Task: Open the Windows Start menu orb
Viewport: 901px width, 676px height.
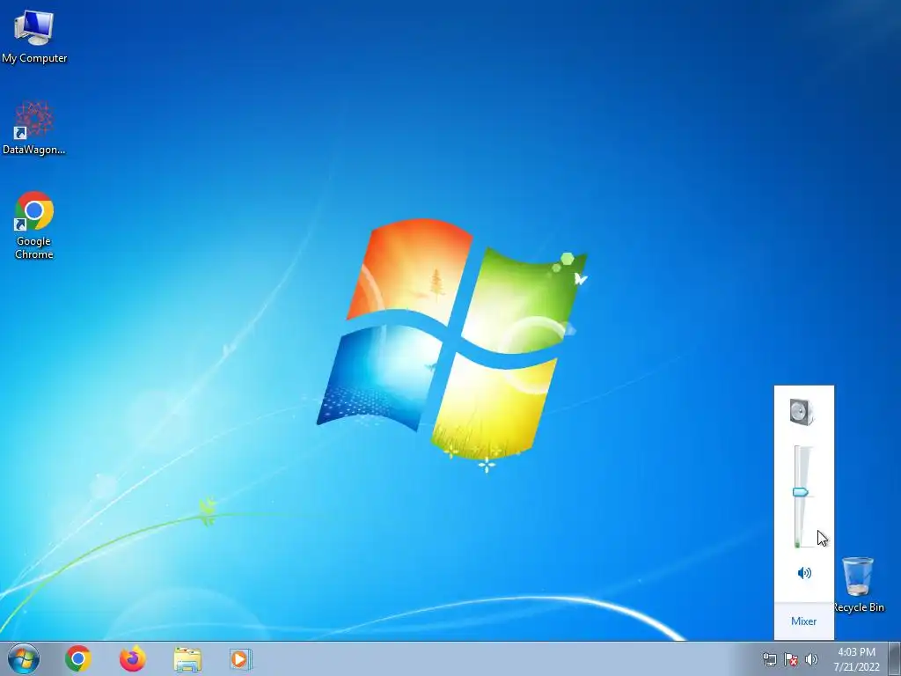Action: point(24,658)
